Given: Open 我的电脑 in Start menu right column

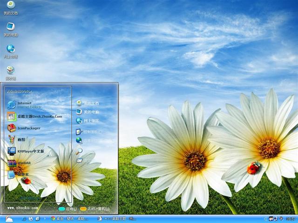Looking at the screenshot, I should click(88, 112).
